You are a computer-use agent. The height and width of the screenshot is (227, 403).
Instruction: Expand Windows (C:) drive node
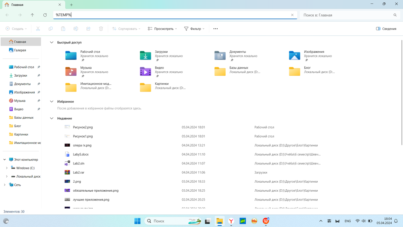(7, 168)
